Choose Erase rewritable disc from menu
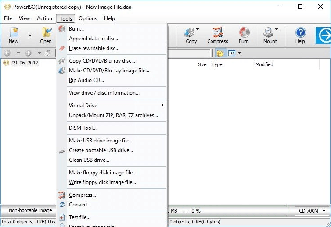This screenshot has width=331, height=227. pyautogui.click(x=94, y=48)
